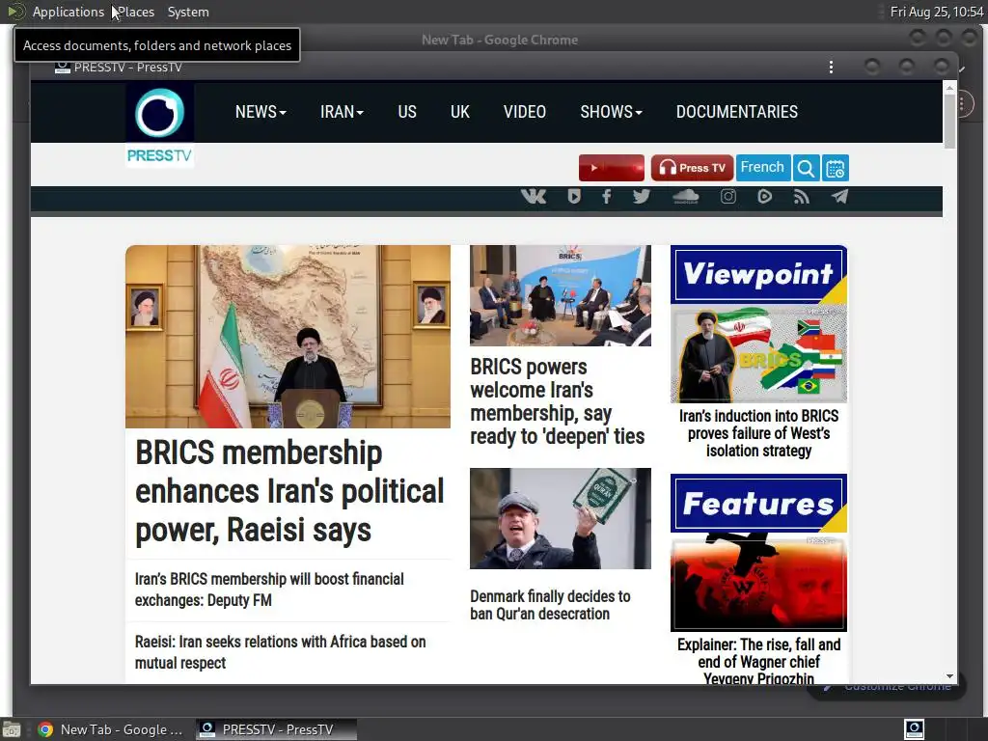Open 'Denmark finally decides to ban Qur'an desecration'
This screenshot has width=988, height=741.
(550, 605)
